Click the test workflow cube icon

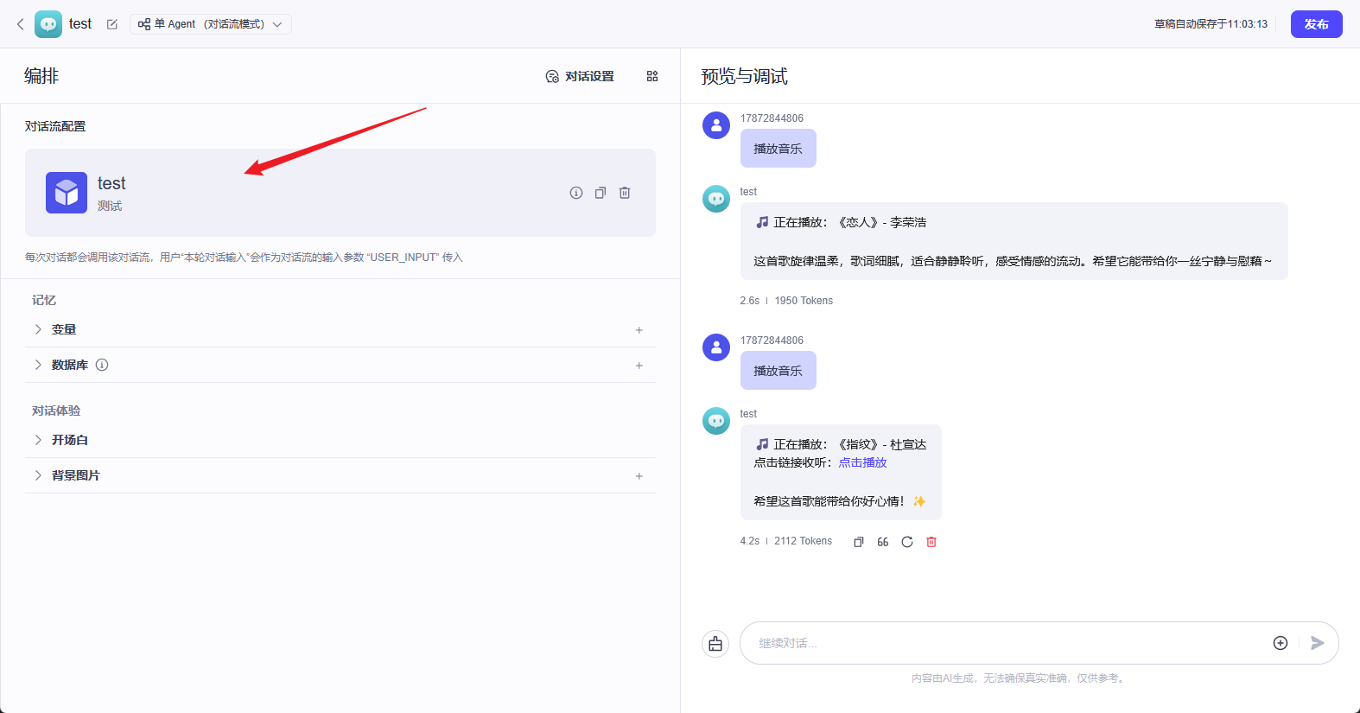[x=67, y=193]
